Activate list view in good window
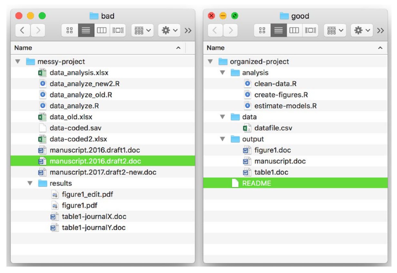This screenshot has width=397, height=273. (x=278, y=31)
